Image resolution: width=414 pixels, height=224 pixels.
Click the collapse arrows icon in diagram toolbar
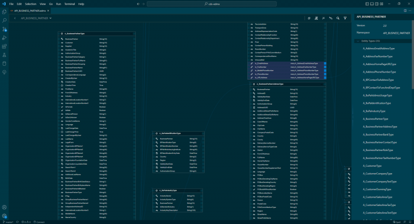[x=323, y=18]
